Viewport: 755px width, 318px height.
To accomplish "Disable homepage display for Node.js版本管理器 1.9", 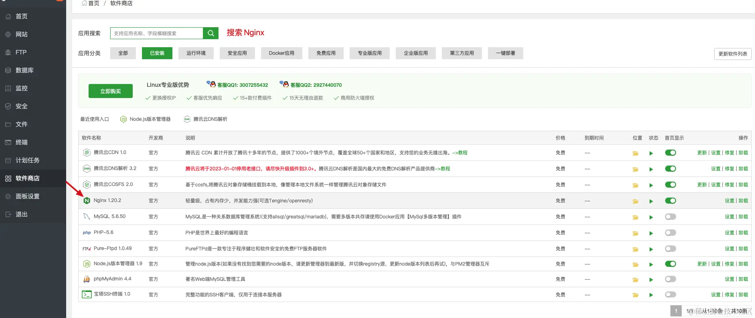I will click(x=670, y=264).
